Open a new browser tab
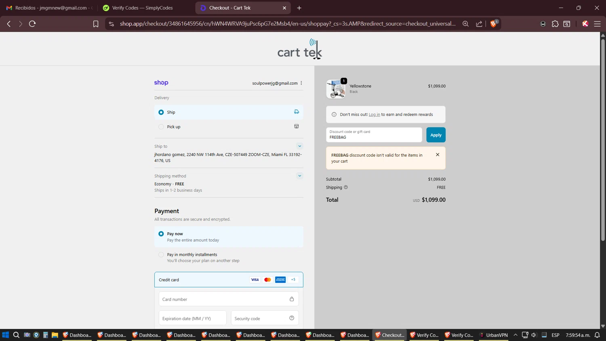The image size is (606, 341). click(x=299, y=8)
